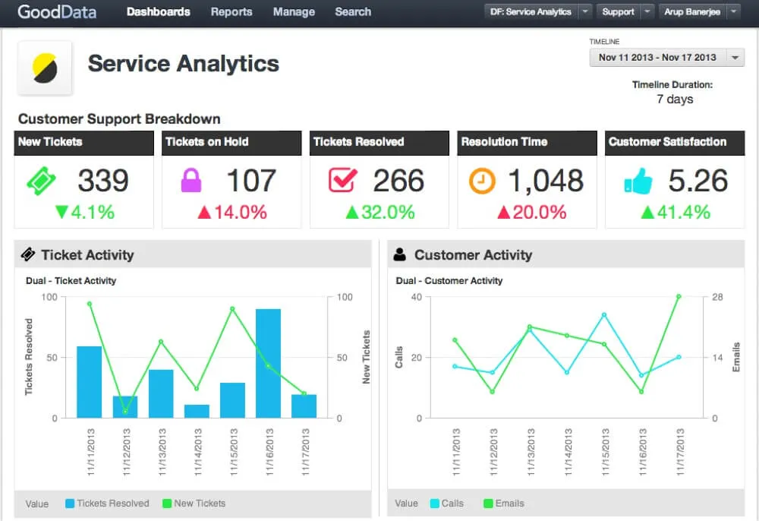This screenshot has height=521, width=759.
Task: Click the Dashboards navigation link
Action: [x=158, y=12]
